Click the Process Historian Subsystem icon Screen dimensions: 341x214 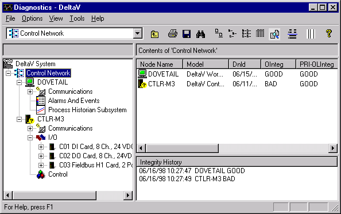pyautogui.click(x=41, y=110)
